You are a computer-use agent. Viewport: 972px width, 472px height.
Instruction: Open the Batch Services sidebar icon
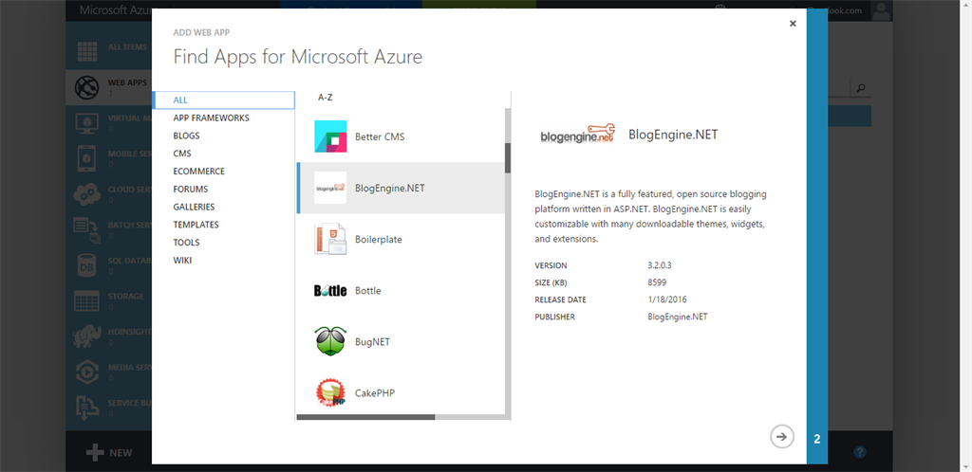(x=86, y=229)
